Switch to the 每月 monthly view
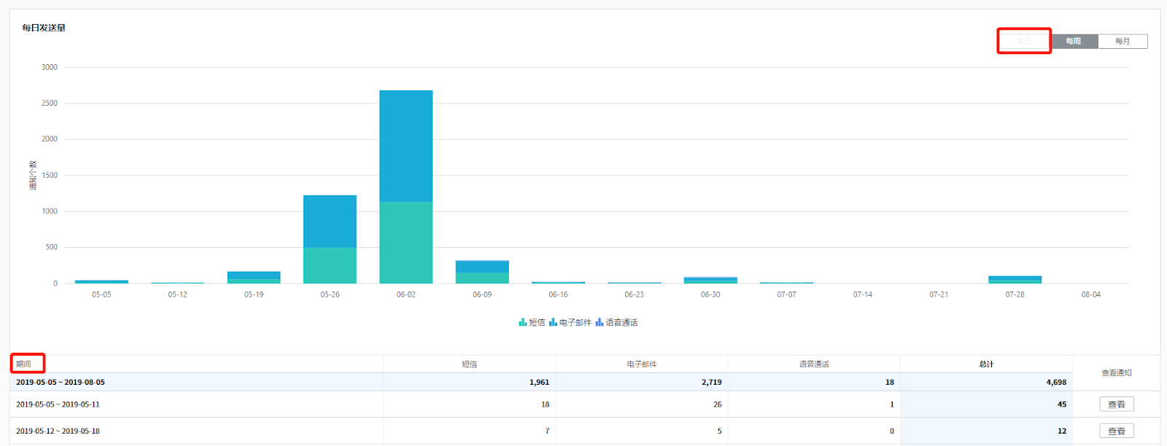Screen dimensions: 1167x446 point(1123,42)
